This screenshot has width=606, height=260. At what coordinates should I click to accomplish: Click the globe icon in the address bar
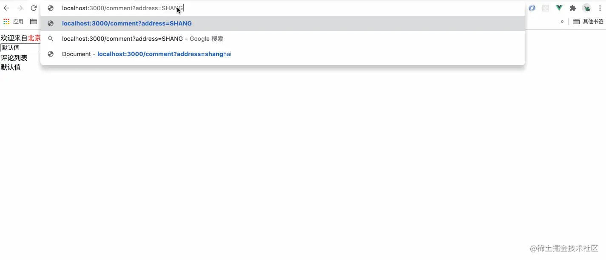click(x=51, y=8)
